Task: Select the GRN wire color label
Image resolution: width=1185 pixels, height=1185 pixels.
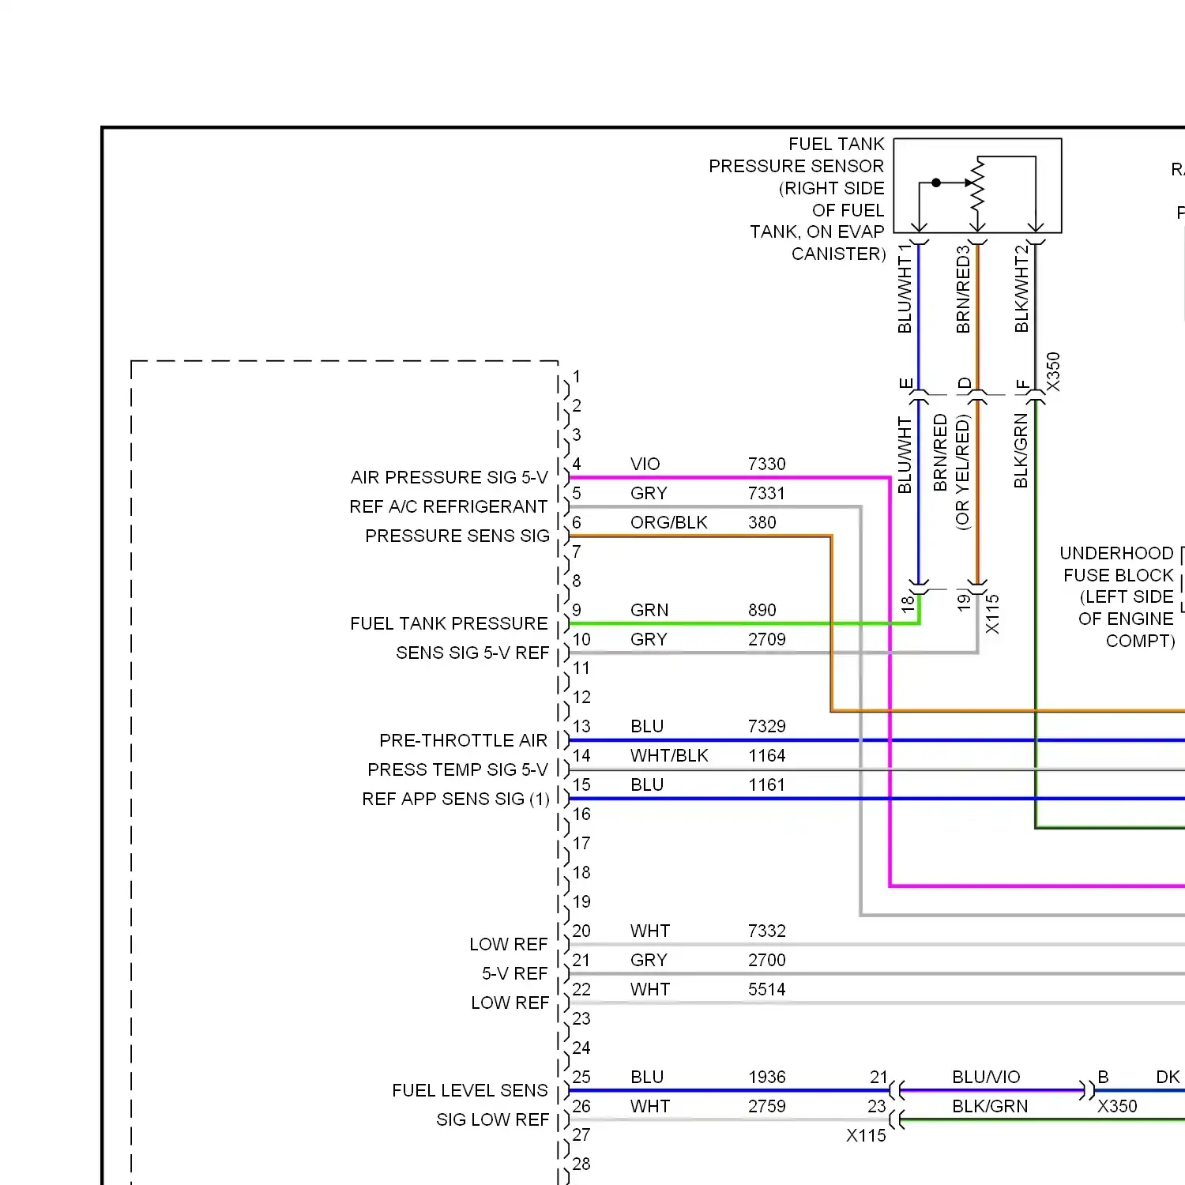Action: (649, 610)
